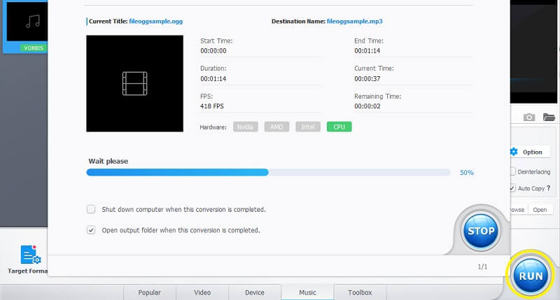Select the Nvidia hardware badge

pyautogui.click(x=245, y=127)
